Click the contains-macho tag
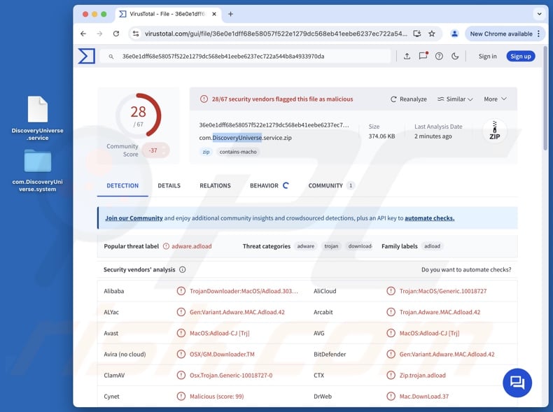The height and width of the screenshot is (412, 553). (238, 152)
